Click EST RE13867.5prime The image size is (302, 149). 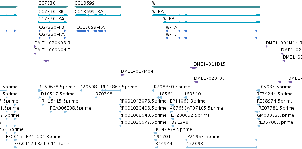pos(111,90)
